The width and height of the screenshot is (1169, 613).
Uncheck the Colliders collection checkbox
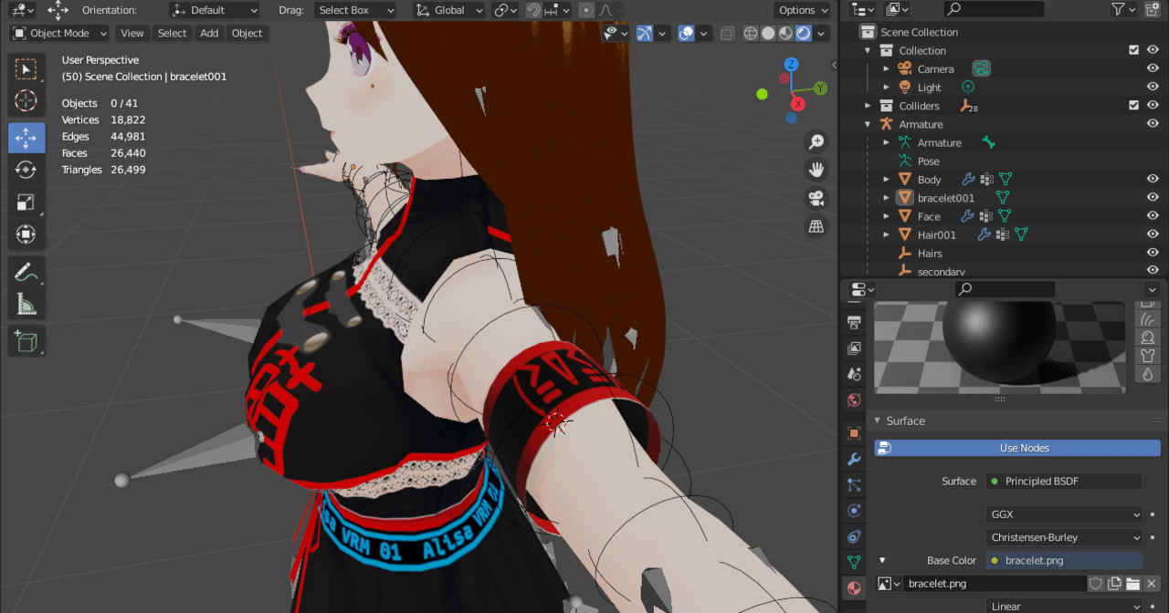tap(1133, 105)
